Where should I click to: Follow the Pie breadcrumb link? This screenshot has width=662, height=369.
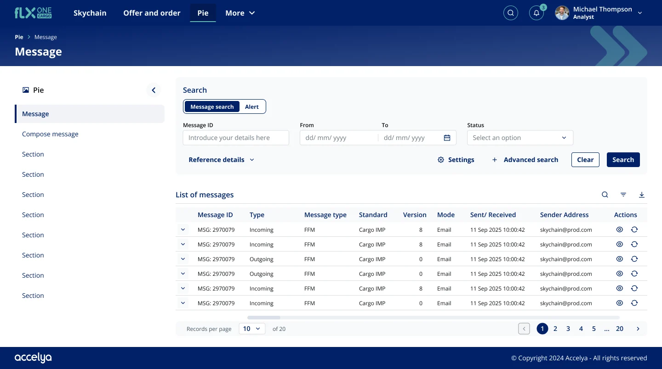point(19,37)
